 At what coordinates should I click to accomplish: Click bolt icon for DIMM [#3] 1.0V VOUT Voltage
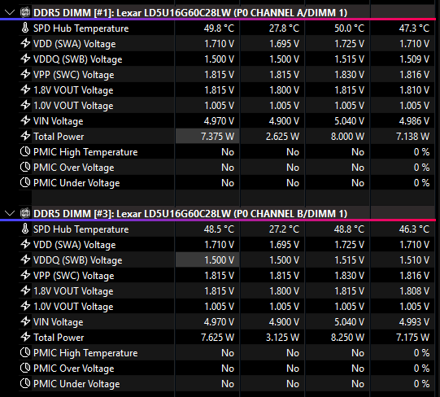point(25,306)
